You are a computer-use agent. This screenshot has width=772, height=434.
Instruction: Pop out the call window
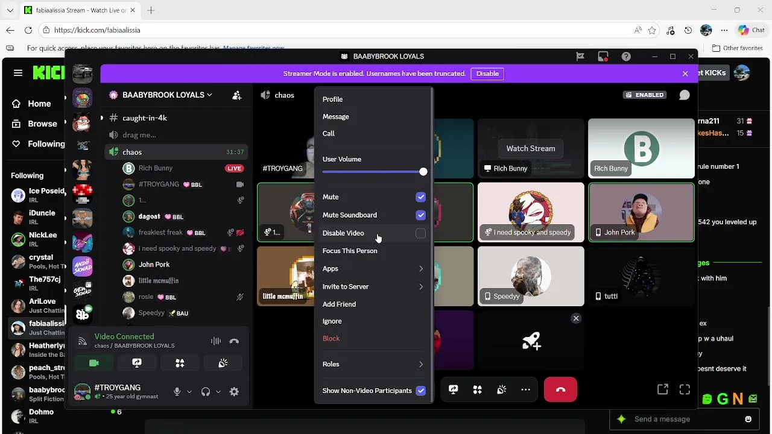tap(662, 389)
